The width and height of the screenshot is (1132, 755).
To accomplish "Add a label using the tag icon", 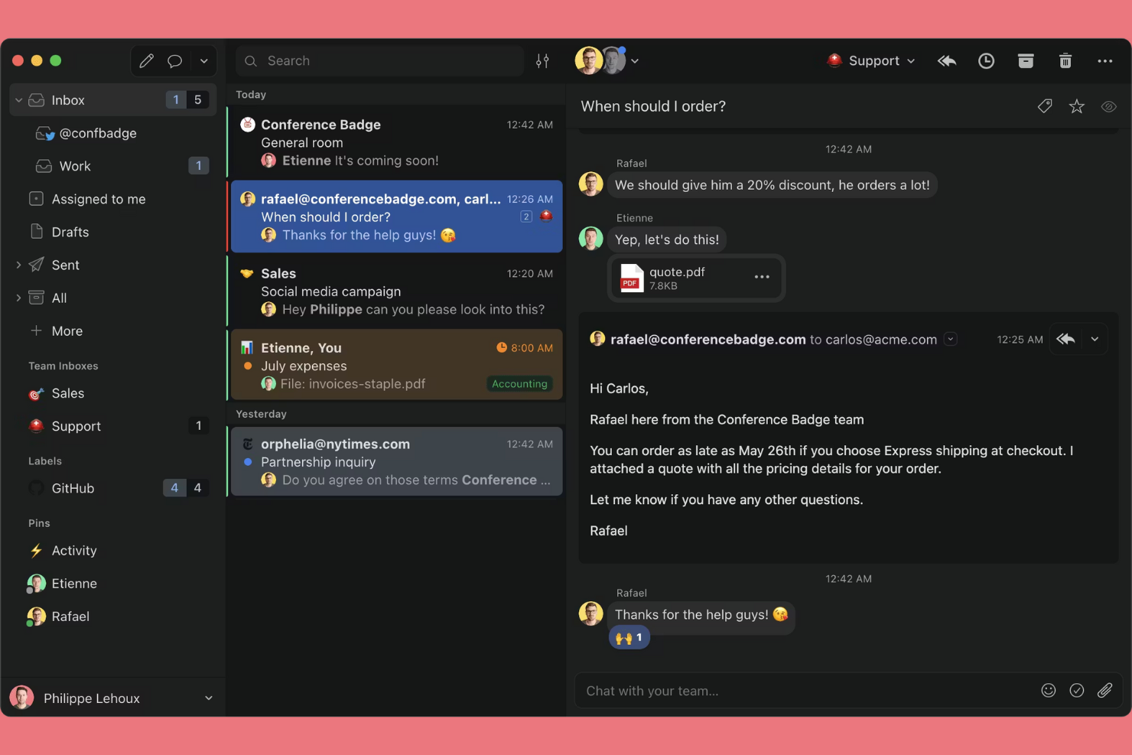I will point(1045,106).
